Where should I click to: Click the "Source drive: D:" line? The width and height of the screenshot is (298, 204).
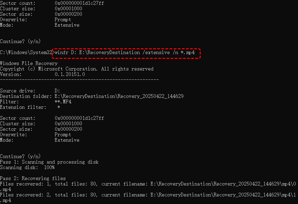pyautogui.click(x=30, y=91)
